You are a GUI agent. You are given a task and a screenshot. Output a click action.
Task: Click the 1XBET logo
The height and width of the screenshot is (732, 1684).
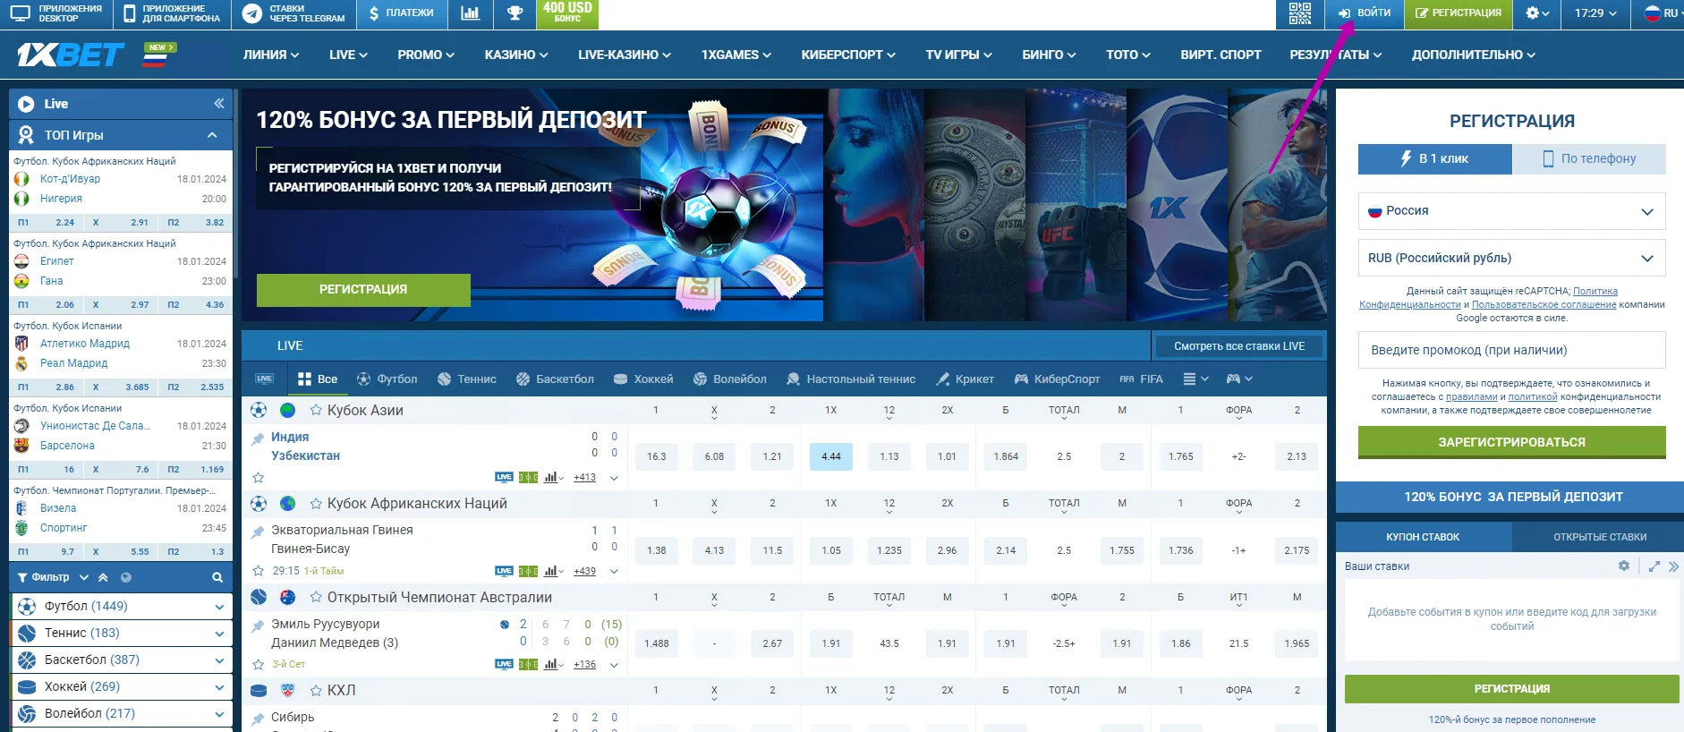[x=70, y=55]
